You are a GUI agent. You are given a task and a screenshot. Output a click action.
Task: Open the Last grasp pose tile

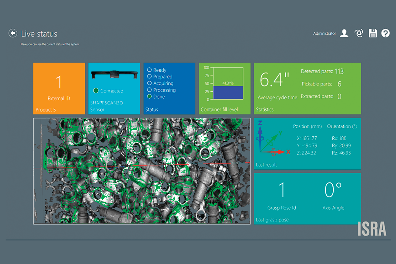pos(308,199)
